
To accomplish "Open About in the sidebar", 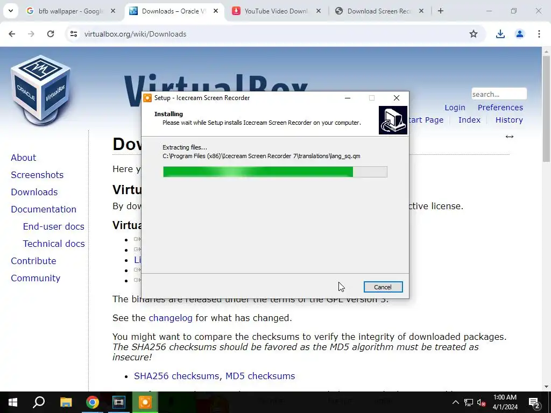I will coord(23,158).
